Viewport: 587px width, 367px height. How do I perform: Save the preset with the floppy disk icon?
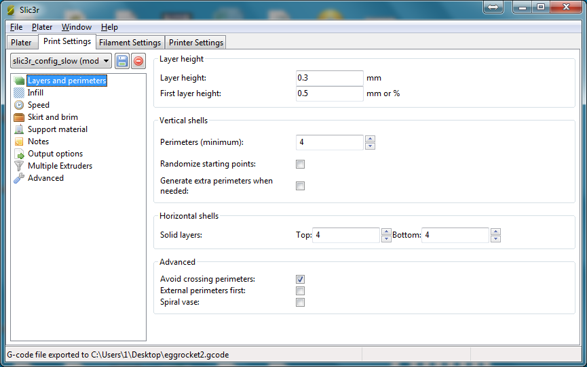[x=122, y=61]
